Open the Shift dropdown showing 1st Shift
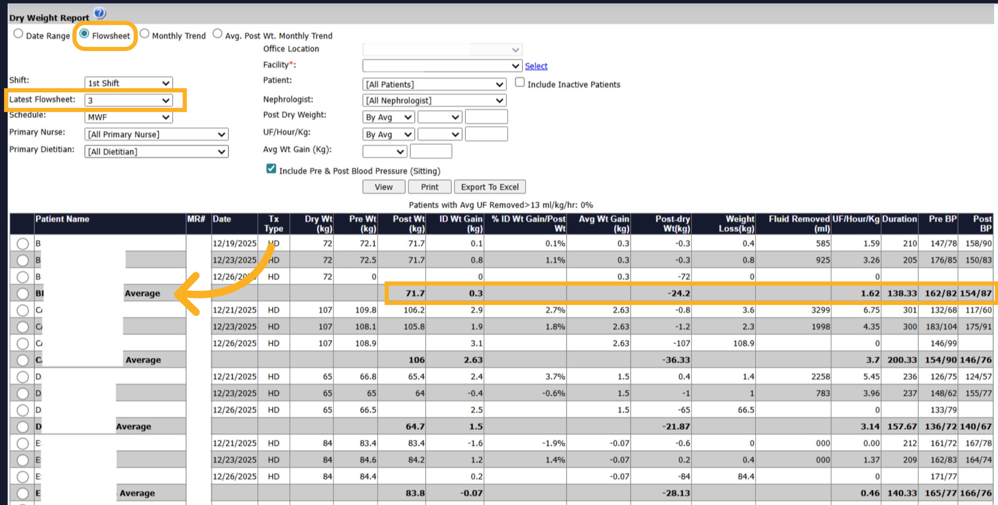The width and height of the screenshot is (998, 505). pos(128,83)
